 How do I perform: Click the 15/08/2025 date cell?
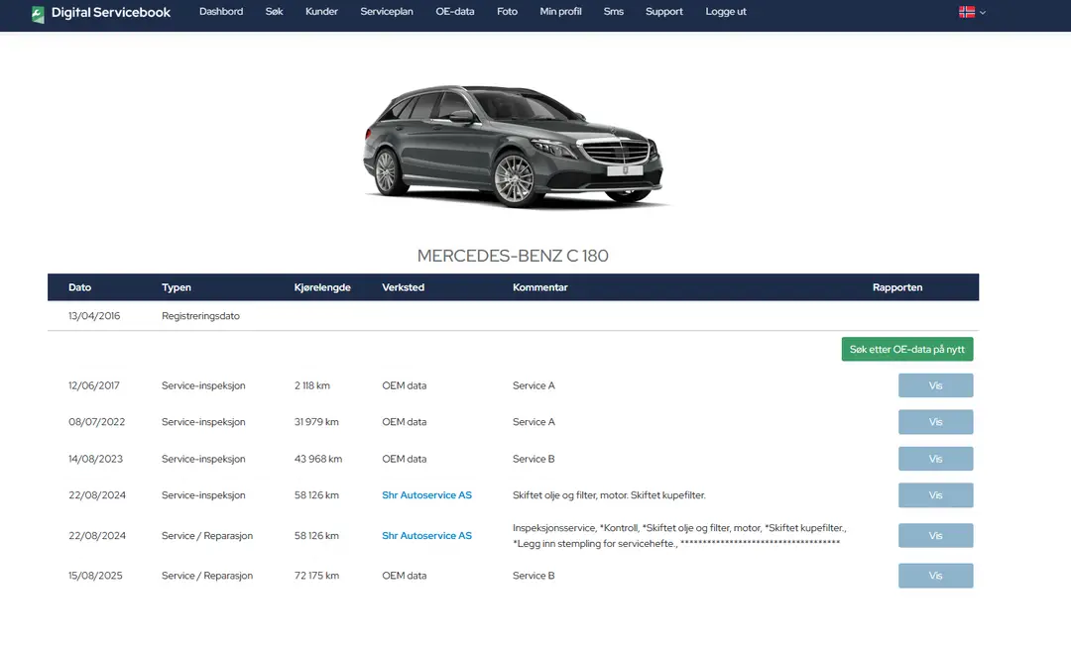(95, 576)
